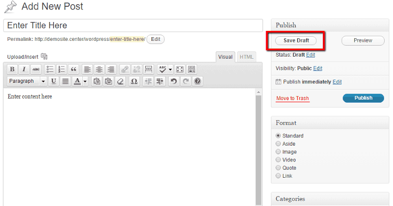This screenshot has height=206, width=393.
Task: Open the Paragraph format dropdown
Action: (x=27, y=81)
